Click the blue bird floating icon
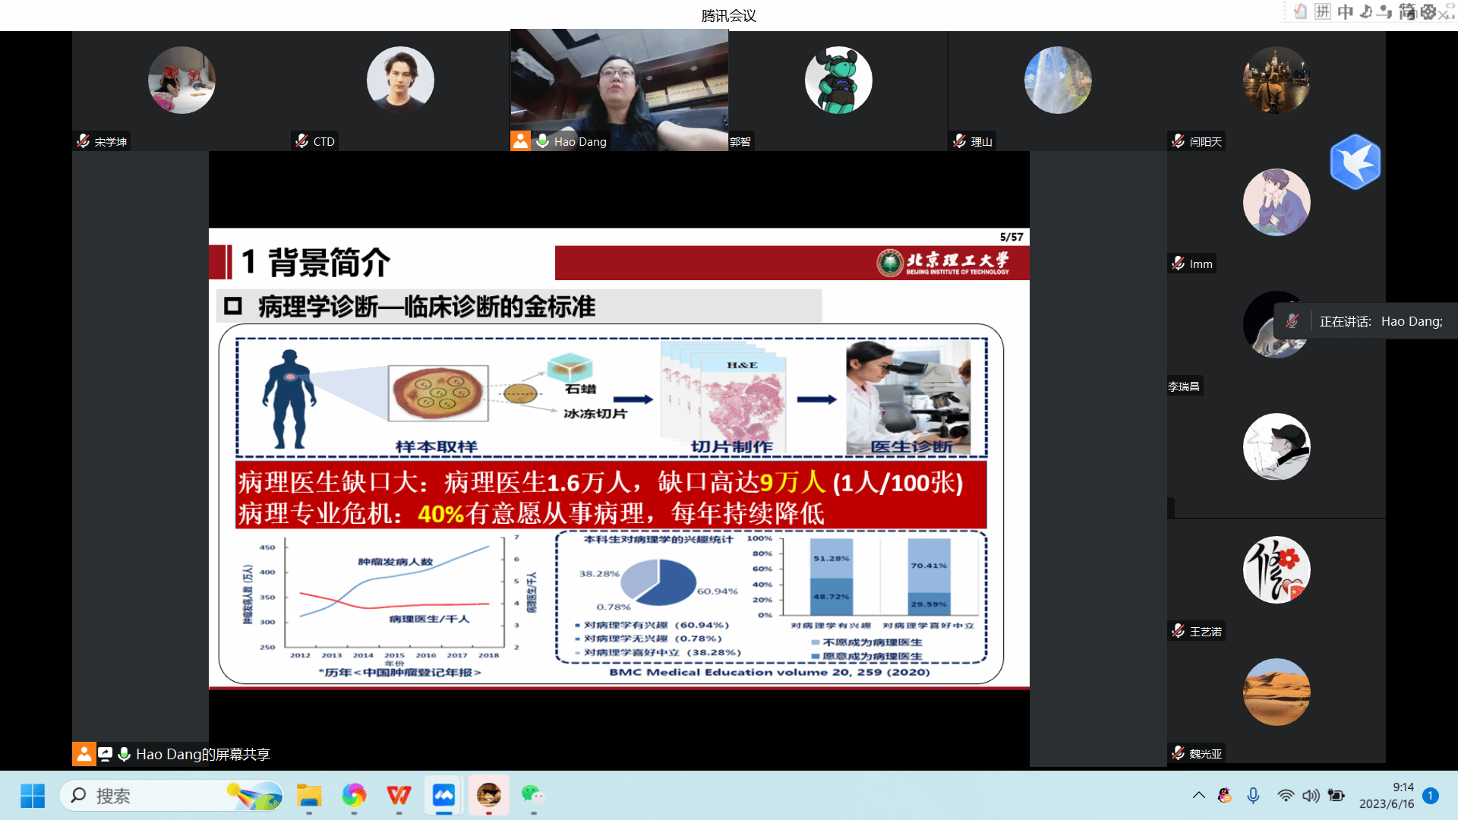 pyautogui.click(x=1355, y=162)
